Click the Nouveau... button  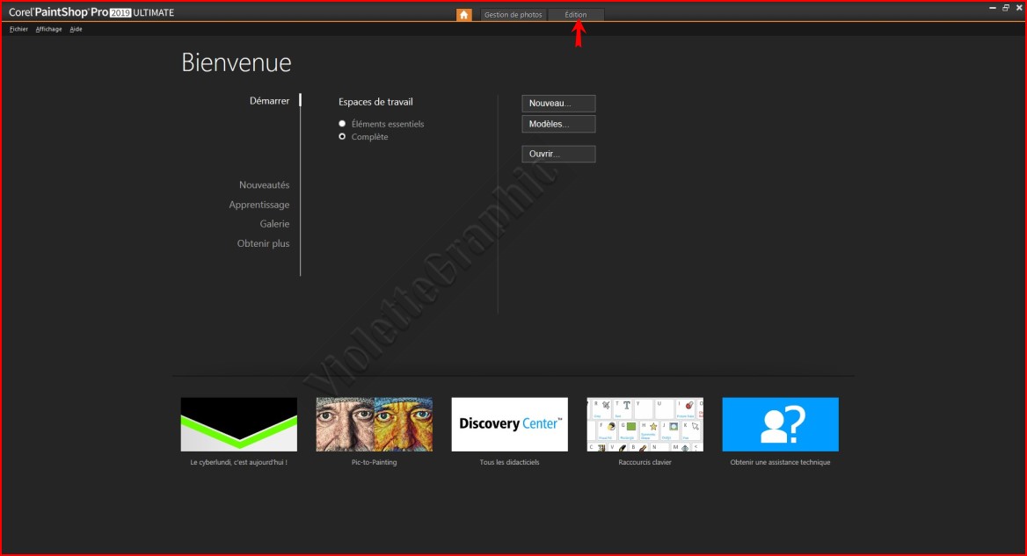pos(558,104)
